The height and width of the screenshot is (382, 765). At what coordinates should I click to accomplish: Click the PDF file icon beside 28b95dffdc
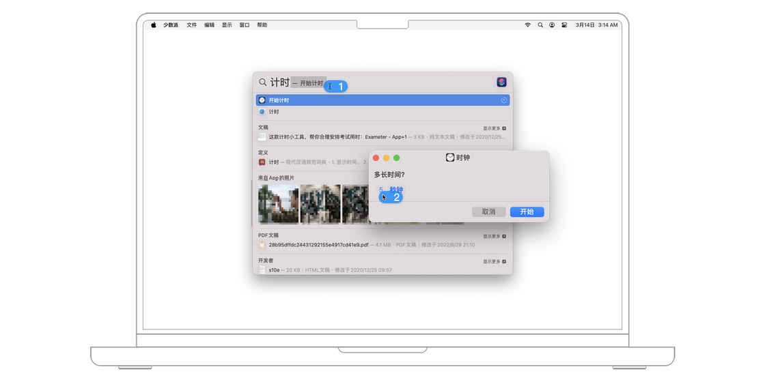tap(262, 245)
